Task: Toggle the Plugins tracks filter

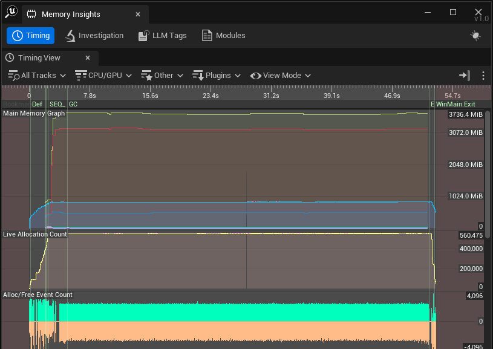Action: [215, 75]
